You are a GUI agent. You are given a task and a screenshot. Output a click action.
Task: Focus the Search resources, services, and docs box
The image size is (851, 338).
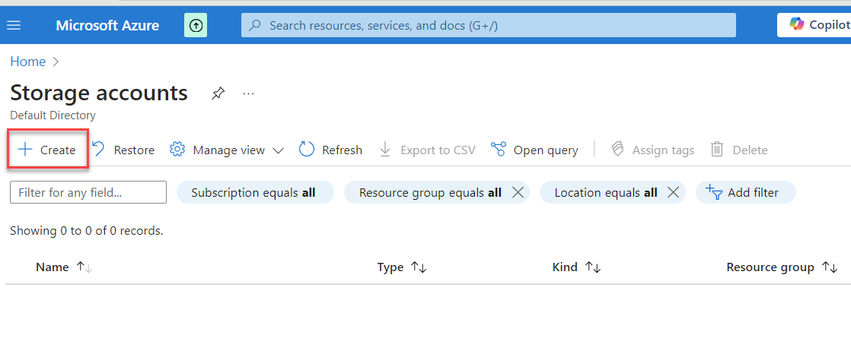[489, 26]
